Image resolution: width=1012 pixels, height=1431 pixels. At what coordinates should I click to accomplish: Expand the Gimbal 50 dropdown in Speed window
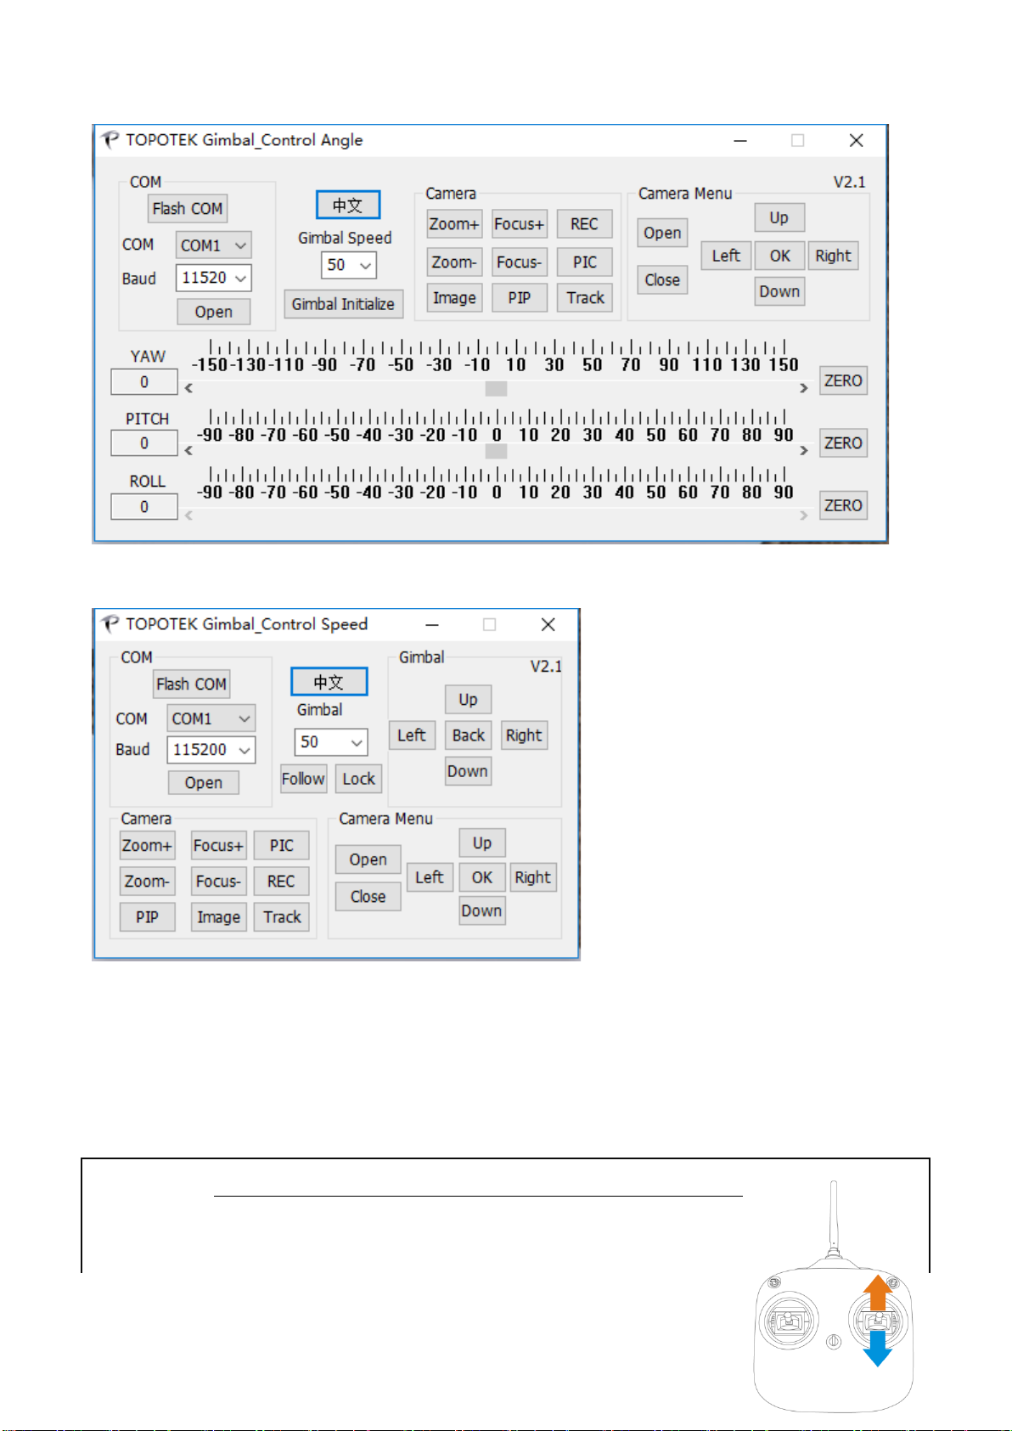(x=331, y=742)
